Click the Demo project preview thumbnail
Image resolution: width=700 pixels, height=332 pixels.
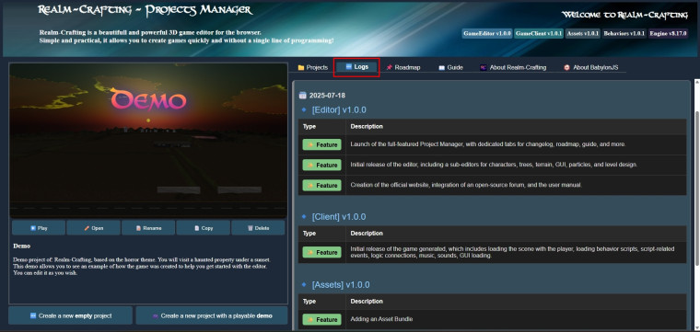pos(148,141)
